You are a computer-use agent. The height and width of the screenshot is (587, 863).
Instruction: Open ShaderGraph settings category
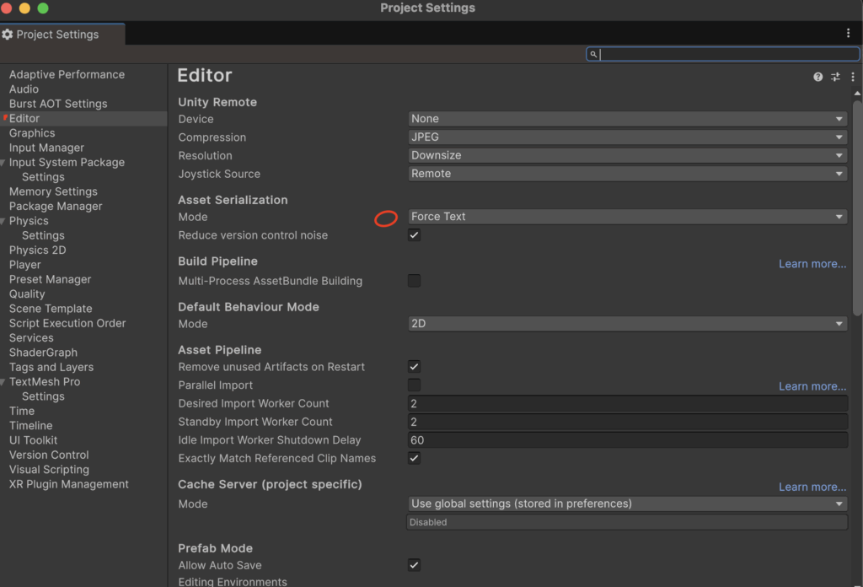(x=43, y=353)
